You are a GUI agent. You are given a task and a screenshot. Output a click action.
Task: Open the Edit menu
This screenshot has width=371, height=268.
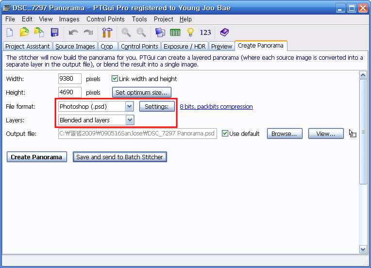click(27, 19)
